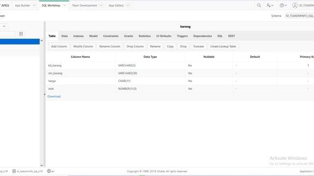This screenshot has width=314, height=176.
Task: Click the Download link below the table
Action: 54,96
